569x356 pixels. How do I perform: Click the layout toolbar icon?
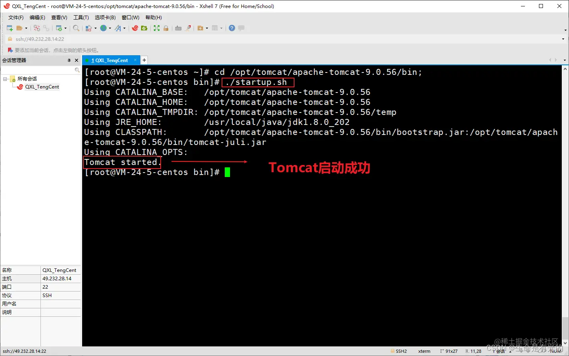(x=215, y=28)
